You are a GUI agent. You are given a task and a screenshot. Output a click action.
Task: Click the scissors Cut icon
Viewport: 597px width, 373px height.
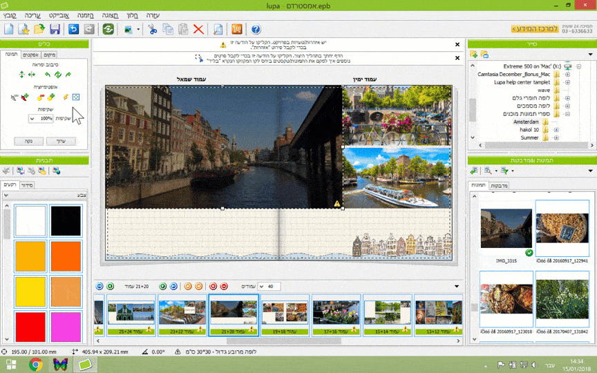pos(153,29)
